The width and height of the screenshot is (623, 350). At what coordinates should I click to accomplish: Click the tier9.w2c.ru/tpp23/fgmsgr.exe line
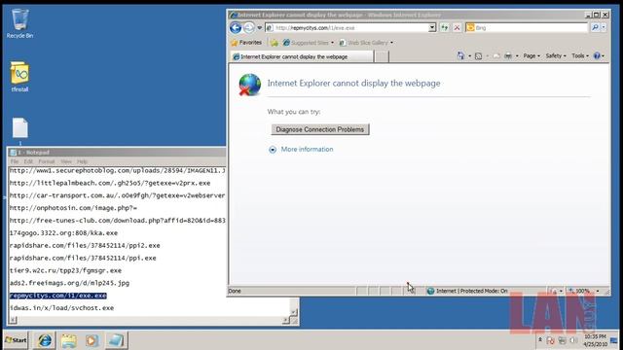[65, 270]
